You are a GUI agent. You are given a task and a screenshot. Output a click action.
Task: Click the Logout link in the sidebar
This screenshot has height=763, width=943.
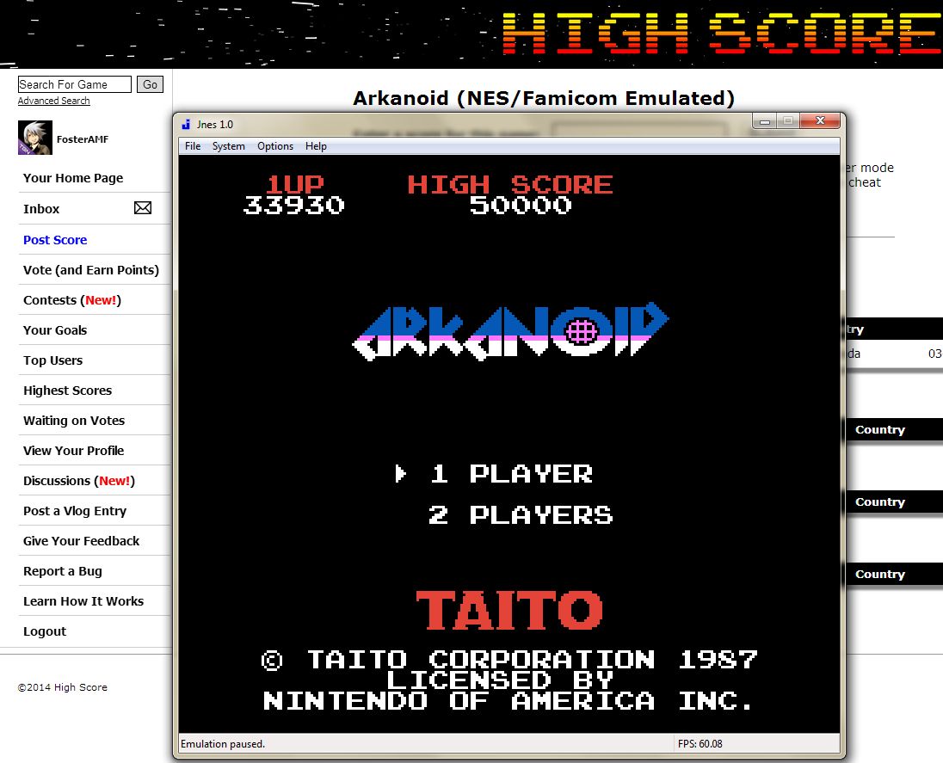(x=45, y=631)
